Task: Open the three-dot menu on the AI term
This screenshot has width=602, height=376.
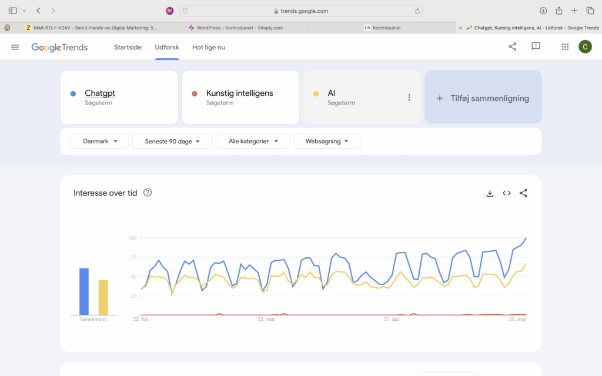Action: click(409, 98)
